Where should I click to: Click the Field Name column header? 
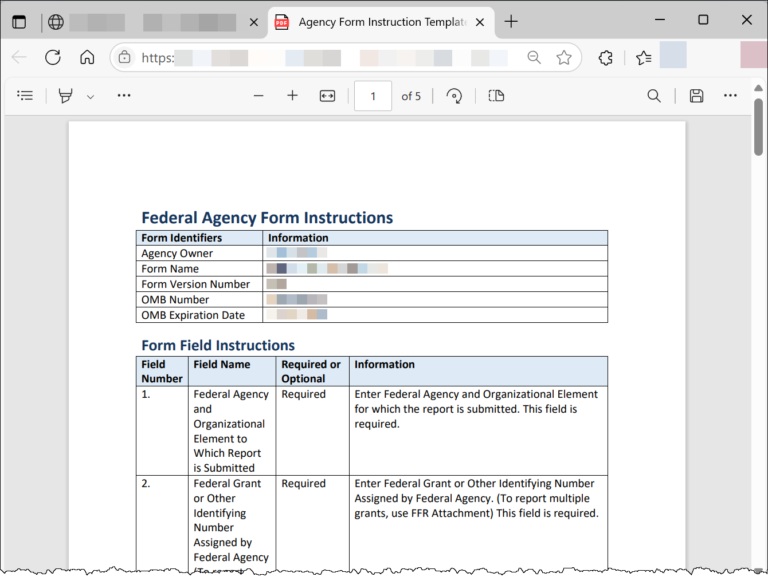click(x=232, y=371)
